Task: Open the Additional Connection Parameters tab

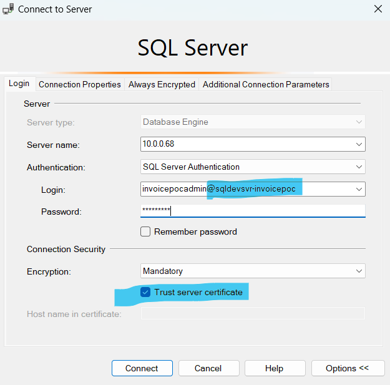Action: pos(266,85)
